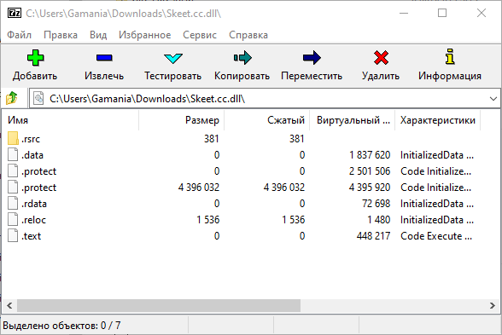
Task: Click the compressed size 1 536 of .reloc
Action: pos(294,220)
